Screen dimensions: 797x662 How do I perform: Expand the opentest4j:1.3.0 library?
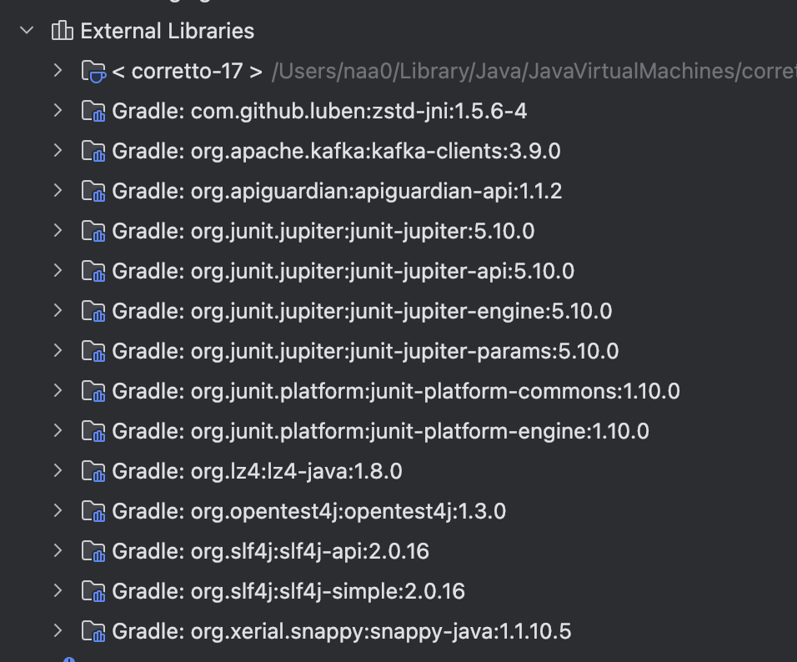(x=58, y=510)
